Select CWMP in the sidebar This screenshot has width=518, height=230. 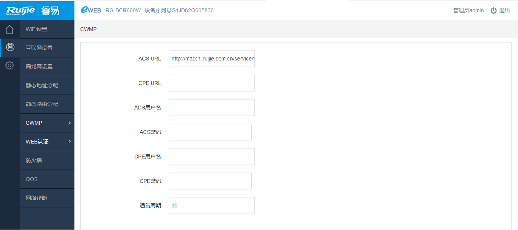coord(47,123)
